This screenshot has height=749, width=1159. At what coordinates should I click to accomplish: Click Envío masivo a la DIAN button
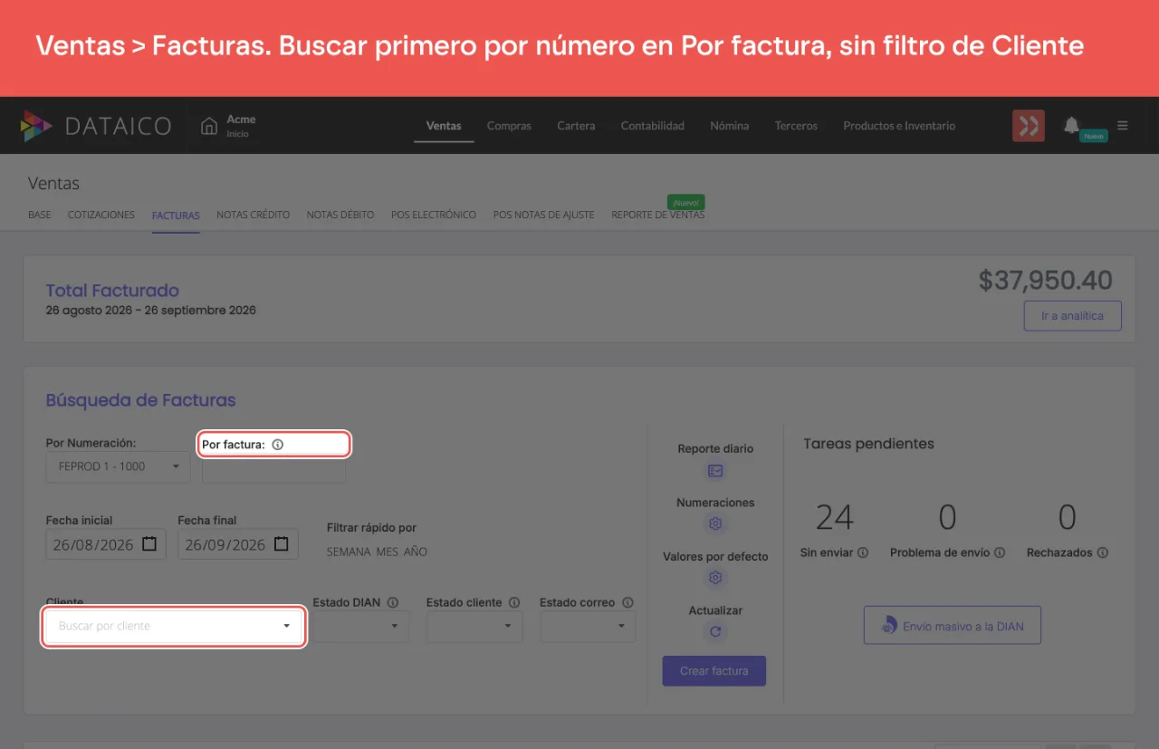[x=953, y=626]
